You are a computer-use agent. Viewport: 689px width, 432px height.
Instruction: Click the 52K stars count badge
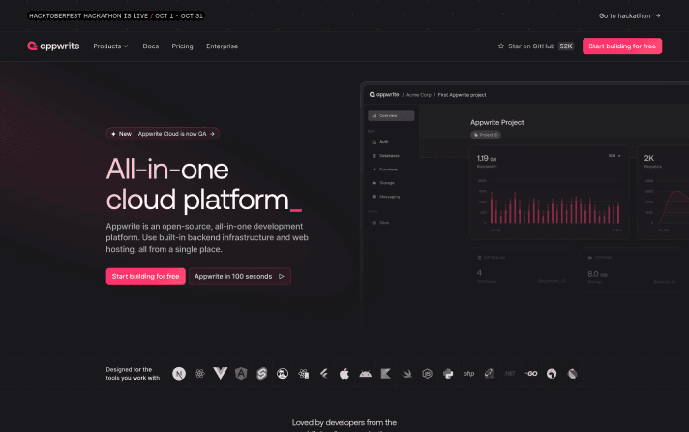click(566, 46)
